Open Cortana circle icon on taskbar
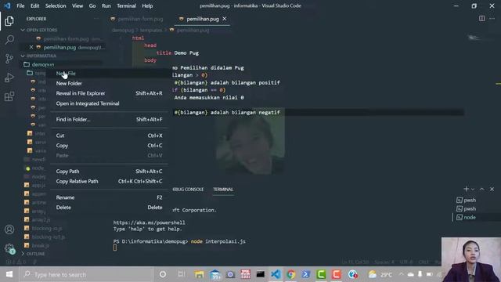This screenshot has height=282, width=501. (x=163, y=274)
